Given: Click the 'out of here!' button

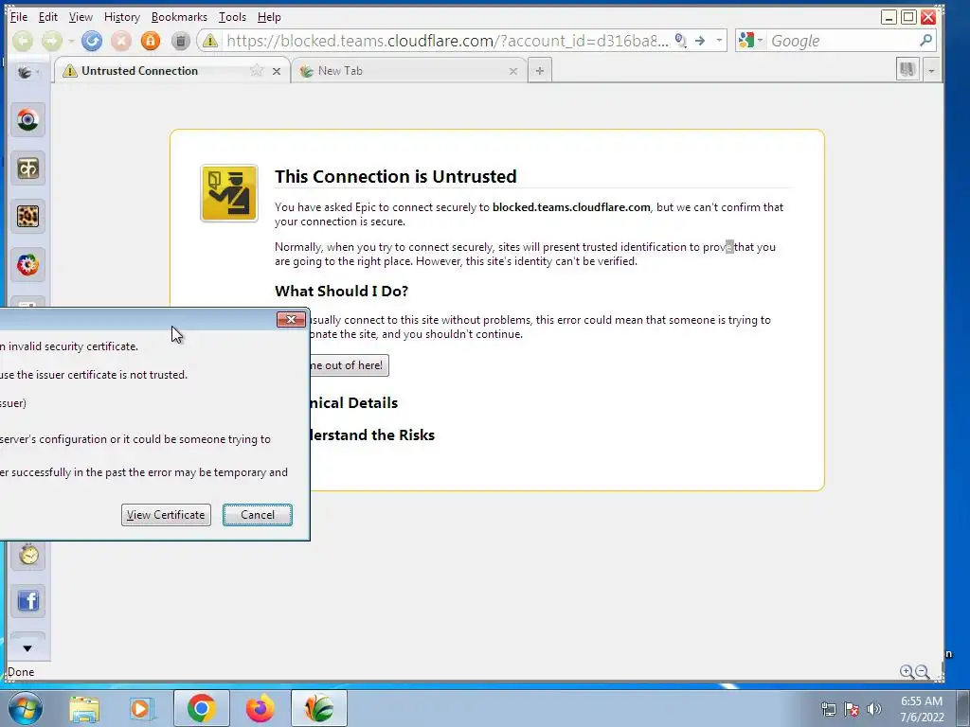Looking at the screenshot, I should point(349,365).
